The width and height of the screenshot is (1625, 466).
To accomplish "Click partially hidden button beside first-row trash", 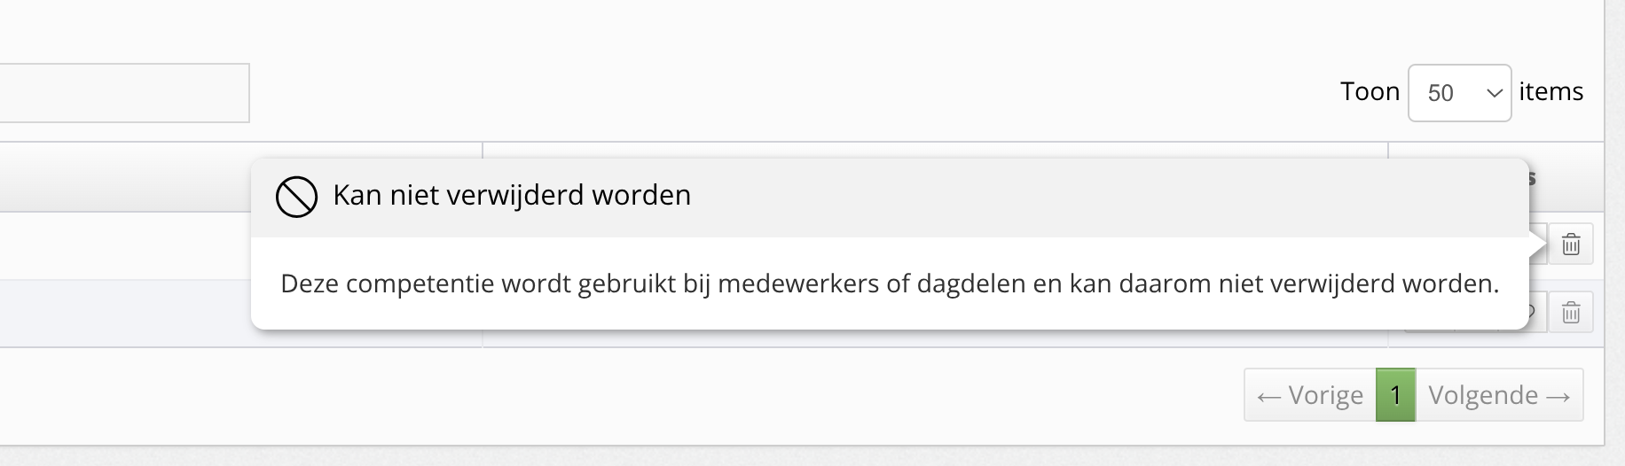I will [x=1541, y=245].
